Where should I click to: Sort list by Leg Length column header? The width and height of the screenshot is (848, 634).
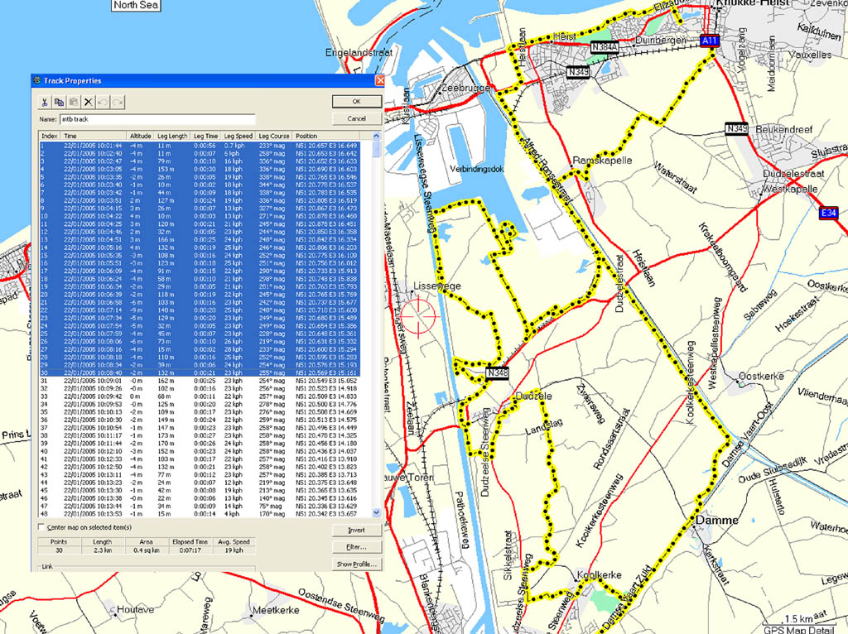172,137
